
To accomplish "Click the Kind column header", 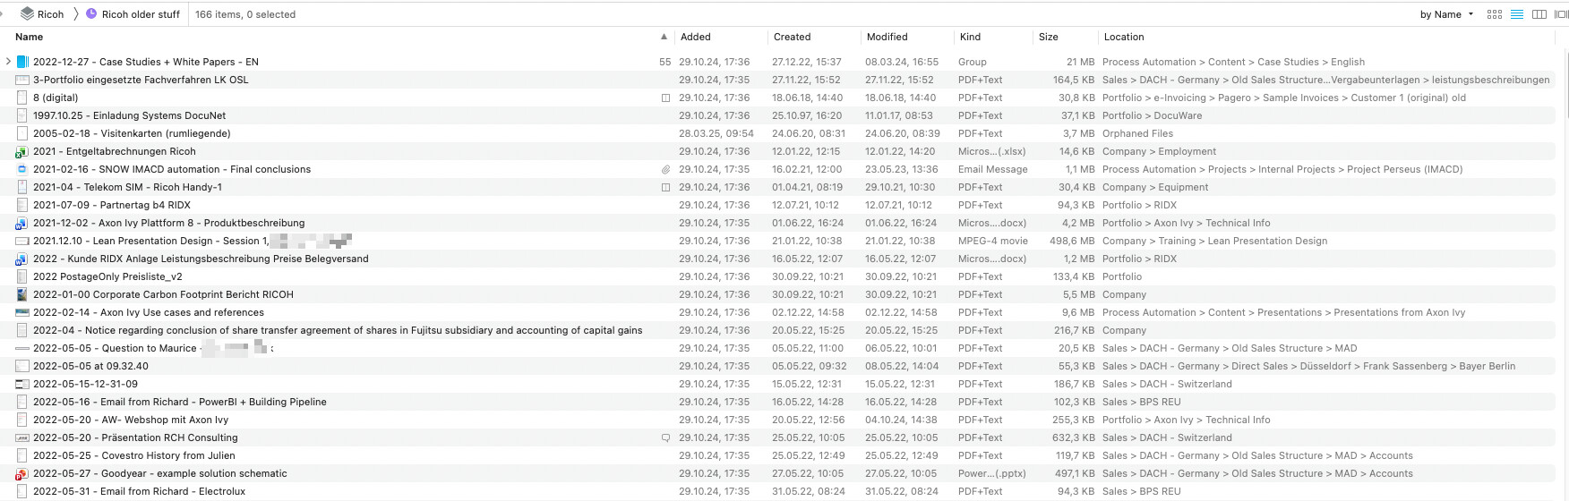I will tap(970, 37).
